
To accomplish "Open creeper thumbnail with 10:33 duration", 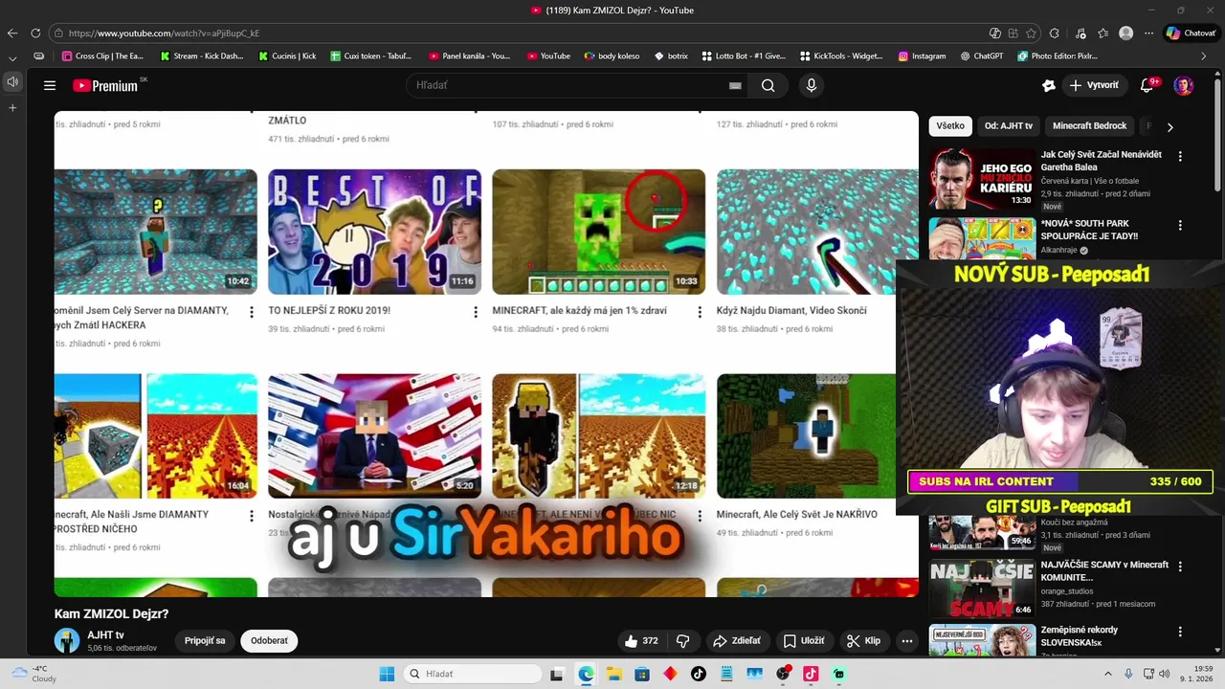I will point(598,232).
